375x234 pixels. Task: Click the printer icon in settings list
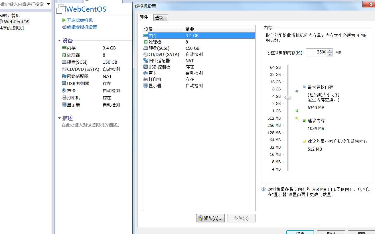146,79
